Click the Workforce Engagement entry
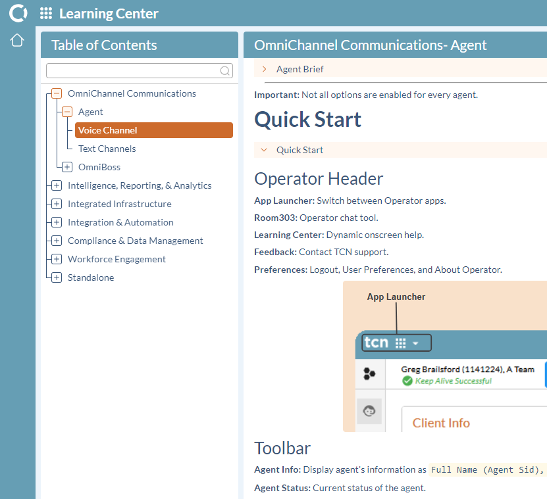 [x=117, y=259]
